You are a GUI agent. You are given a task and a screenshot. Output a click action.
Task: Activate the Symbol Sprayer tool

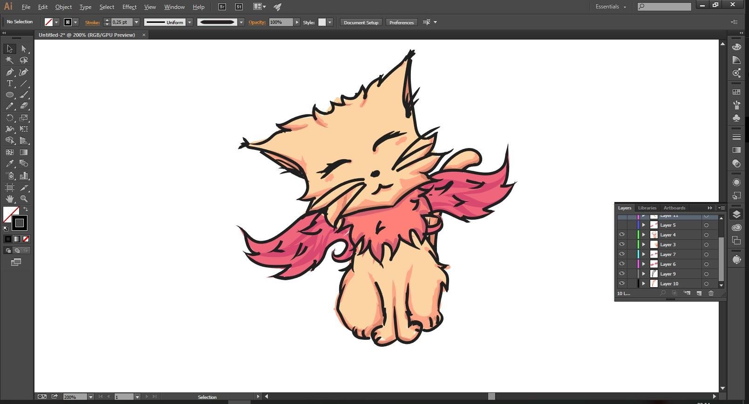(x=10, y=175)
